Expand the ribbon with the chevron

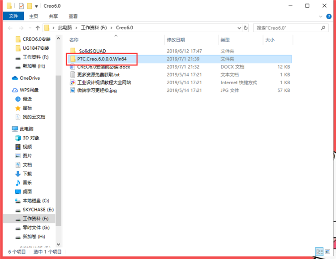(x=321, y=17)
